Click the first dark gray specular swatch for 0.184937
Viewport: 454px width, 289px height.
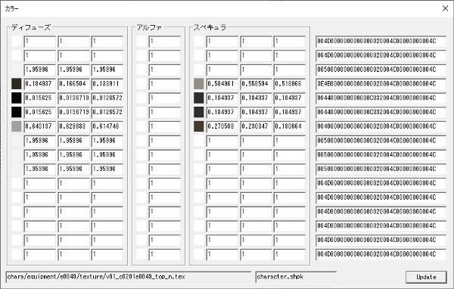(198, 98)
